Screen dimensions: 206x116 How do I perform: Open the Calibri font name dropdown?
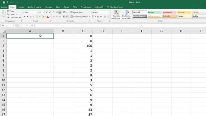(x=38, y=12)
